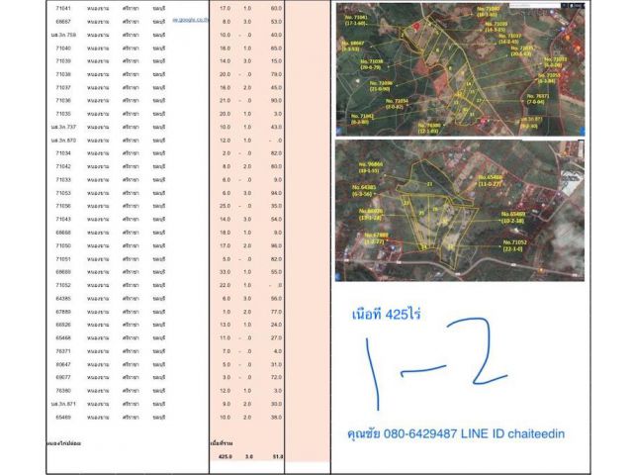Select contact line with LINE ID chaiteedin

(456, 434)
